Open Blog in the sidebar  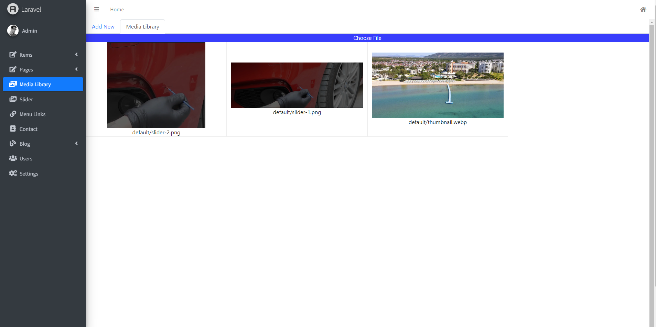(43, 144)
